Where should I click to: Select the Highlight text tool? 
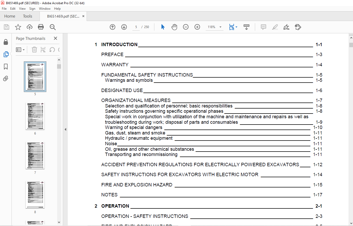pyautogui.click(x=275, y=27)
